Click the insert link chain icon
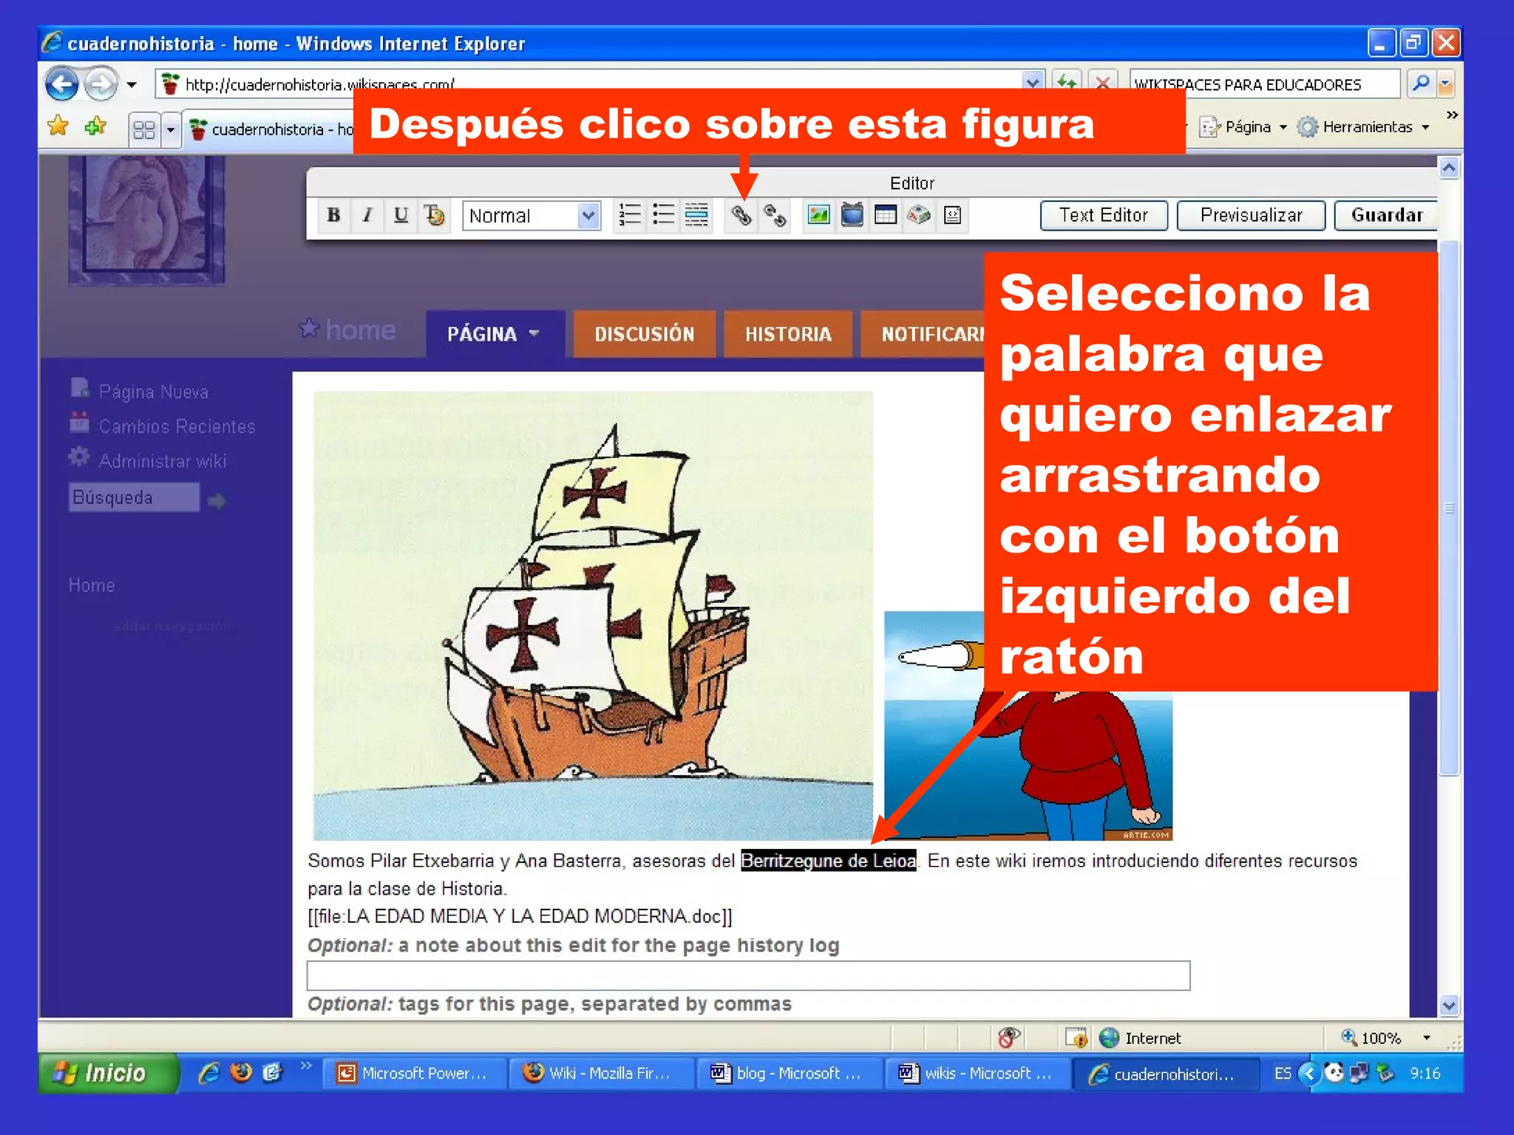 click(x=741, y=215)
